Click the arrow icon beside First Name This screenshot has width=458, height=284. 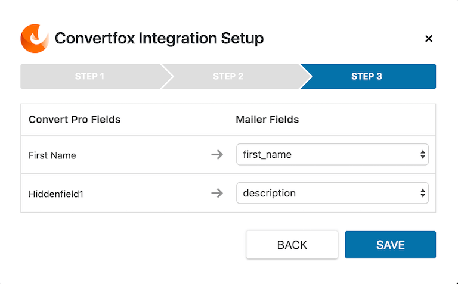point(217,155)
